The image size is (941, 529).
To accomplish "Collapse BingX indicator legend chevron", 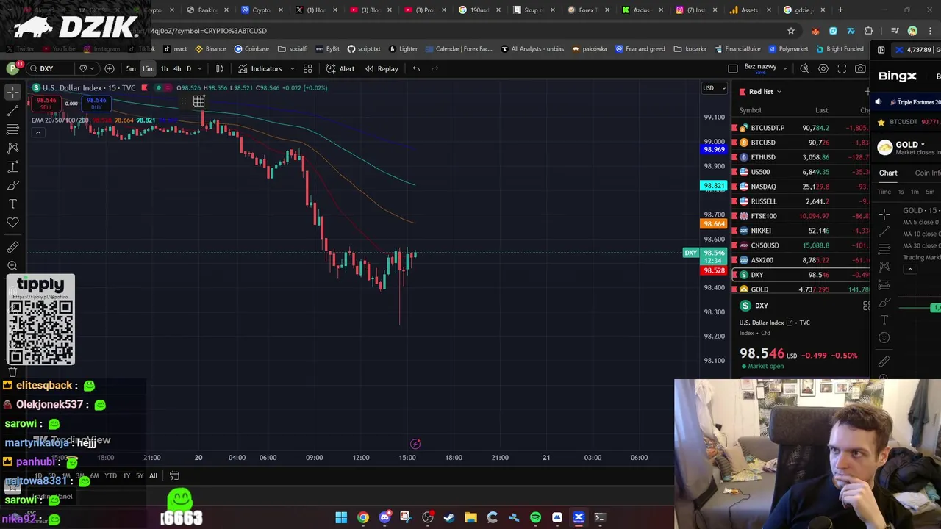I will [909, 269].
